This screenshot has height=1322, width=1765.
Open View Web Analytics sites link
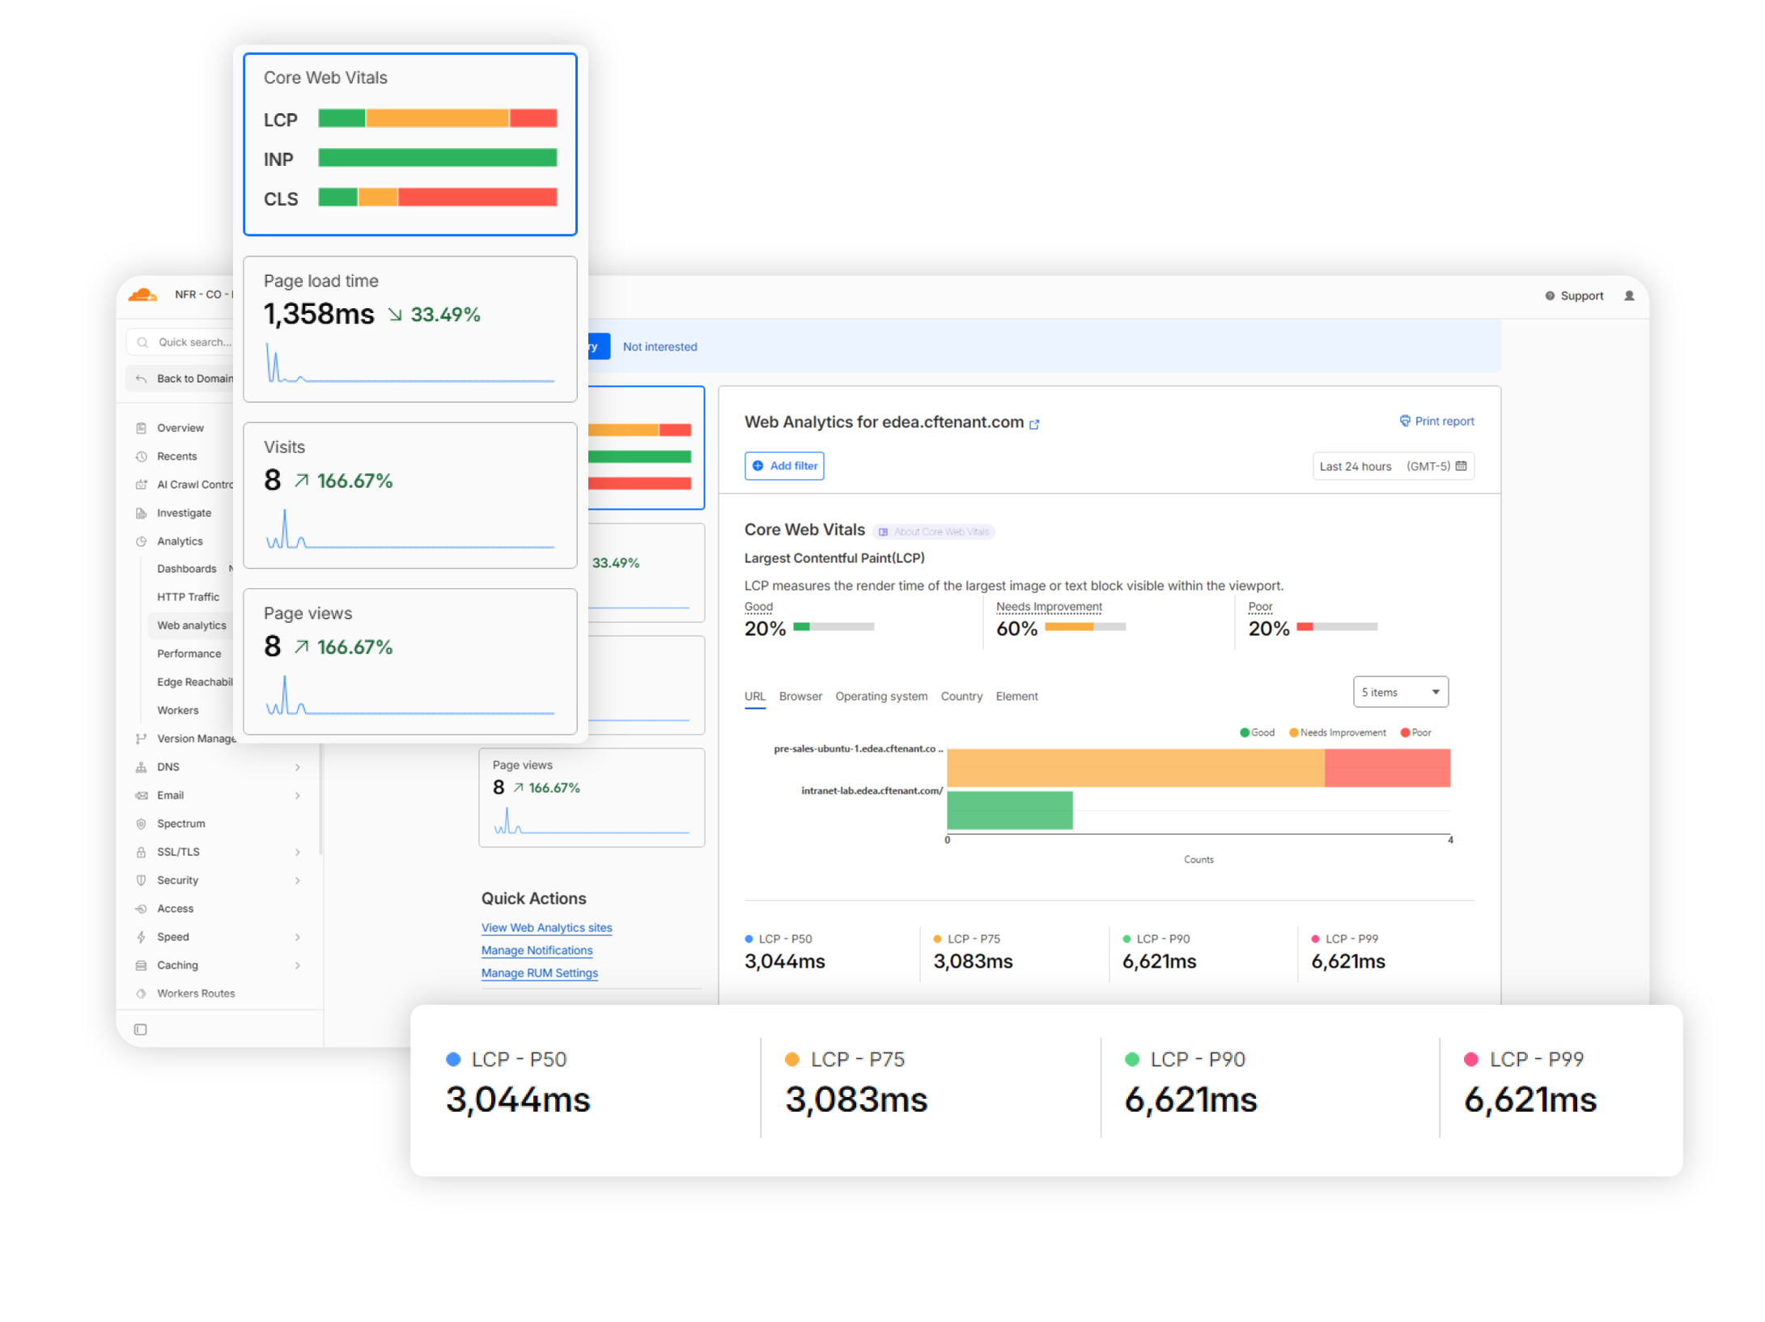coord(546,927)
